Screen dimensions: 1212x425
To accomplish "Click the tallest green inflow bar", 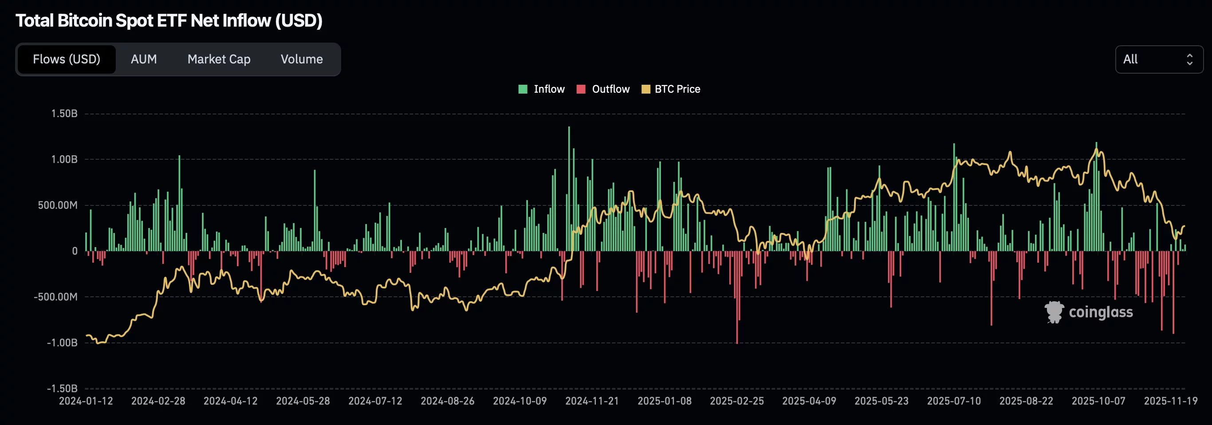I will pos(569,188).
